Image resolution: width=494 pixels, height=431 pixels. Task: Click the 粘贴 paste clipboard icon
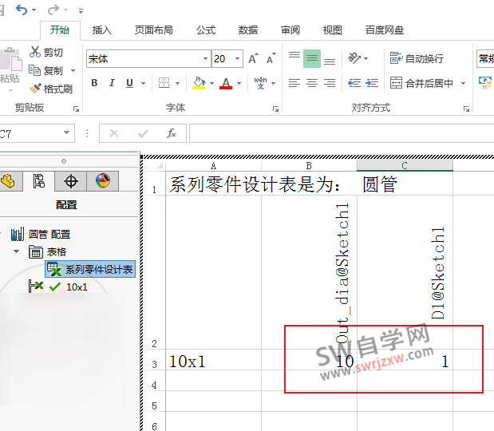click(11, 58)
